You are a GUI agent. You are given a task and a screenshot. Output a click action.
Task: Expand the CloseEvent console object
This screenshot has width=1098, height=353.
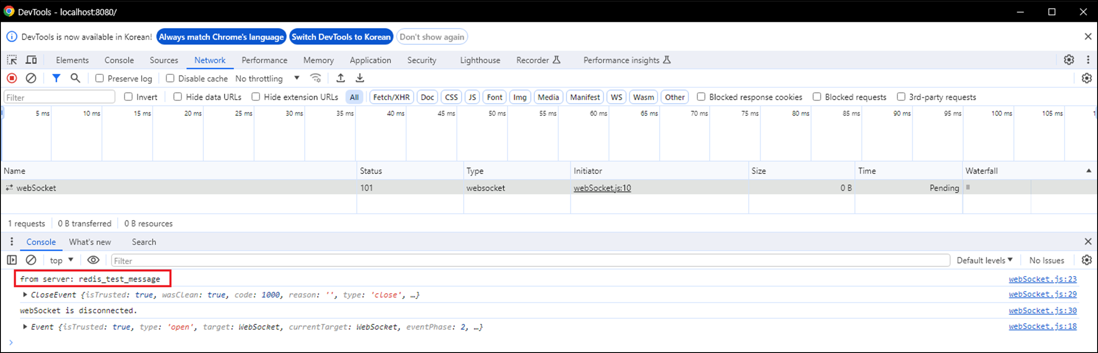[25, 295]
